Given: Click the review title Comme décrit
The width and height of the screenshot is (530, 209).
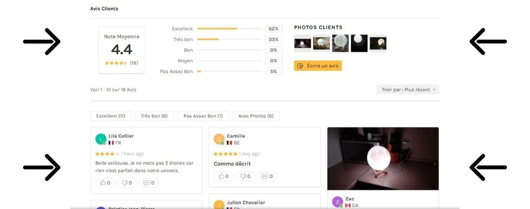Looking at the screenshot, I should tap(232, 164).
